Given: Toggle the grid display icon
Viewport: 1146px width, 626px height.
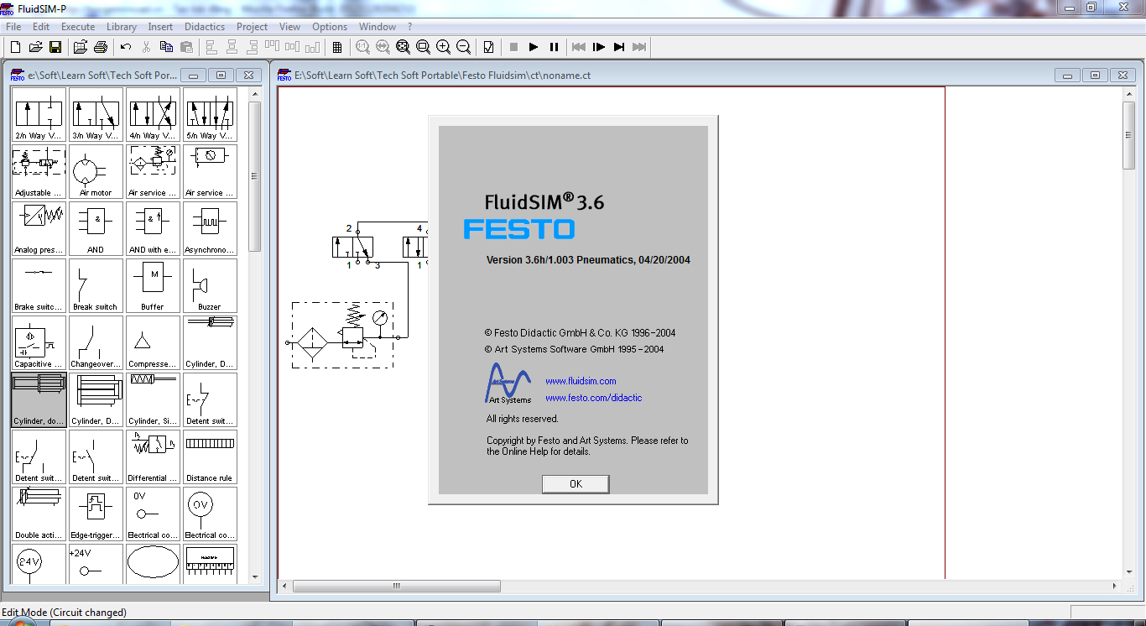Looking at the screenshot, I should click(x=337, y=47).
